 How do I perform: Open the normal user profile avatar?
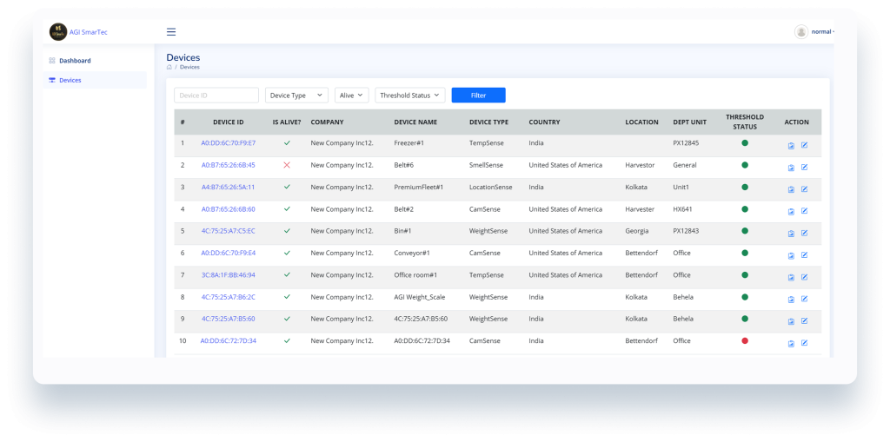coord(800,32)
